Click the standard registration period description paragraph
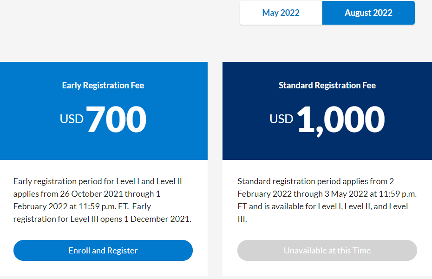 point(327,200)
